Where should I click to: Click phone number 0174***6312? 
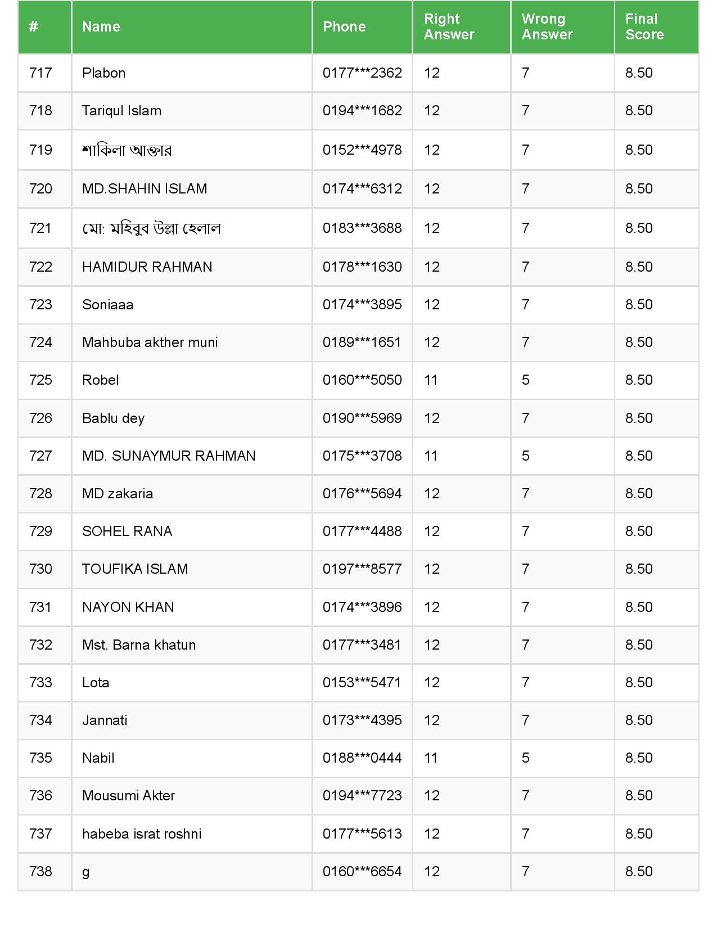(362, 189)
